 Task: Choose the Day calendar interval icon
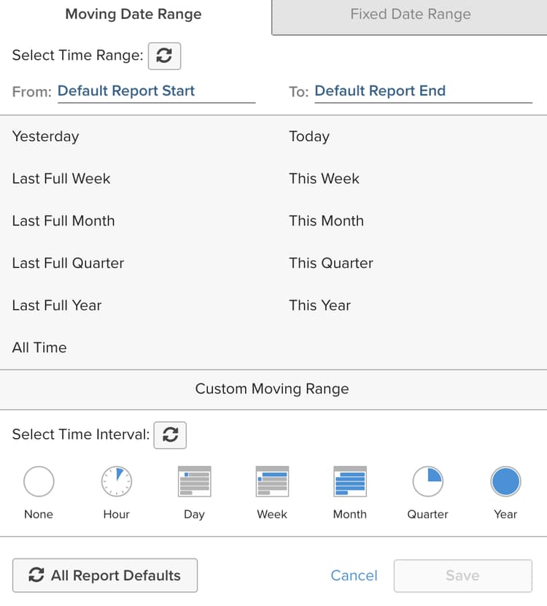pyautogui.click(x=194, y=482)
